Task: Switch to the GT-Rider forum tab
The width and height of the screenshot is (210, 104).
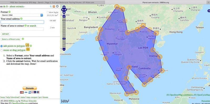Action: click(52, 2)
